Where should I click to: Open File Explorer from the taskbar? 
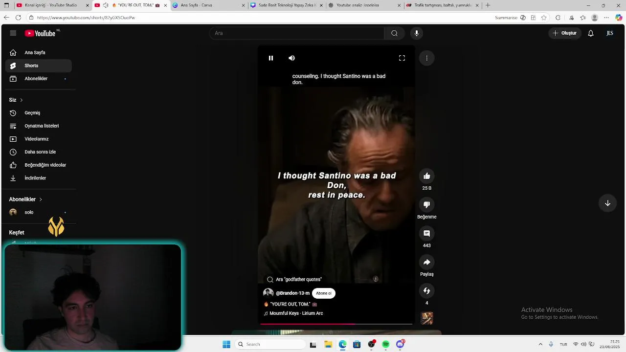point(328,345)
